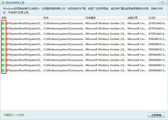
Task: Click green check icon of the fourth list row
Action: pyautogui.click(x=3, y=39)
